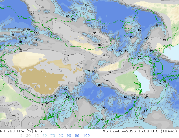Click legend value 100 in color scale
Image resolution: width=179 pixels, height=138 pixels.
[86, 136]
